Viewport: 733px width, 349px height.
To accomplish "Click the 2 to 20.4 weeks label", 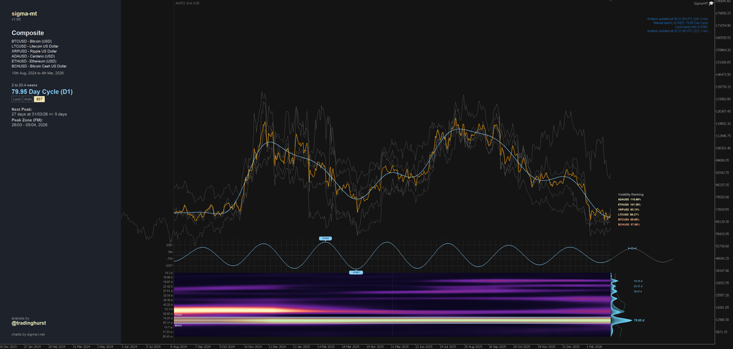I will [25, 84].
